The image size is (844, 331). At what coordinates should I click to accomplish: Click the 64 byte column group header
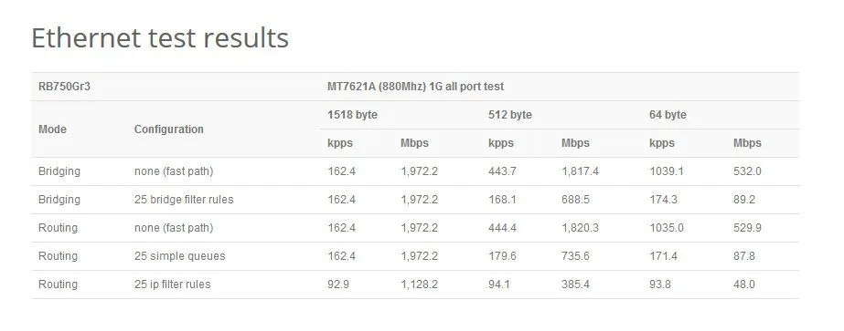668,115
